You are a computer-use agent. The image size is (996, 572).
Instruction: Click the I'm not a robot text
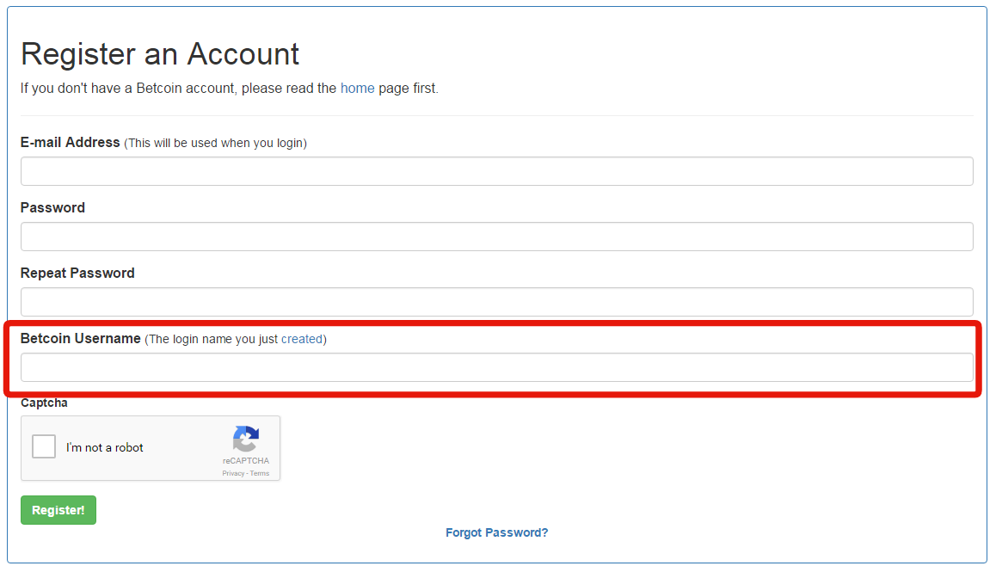[x=105, y=447]
